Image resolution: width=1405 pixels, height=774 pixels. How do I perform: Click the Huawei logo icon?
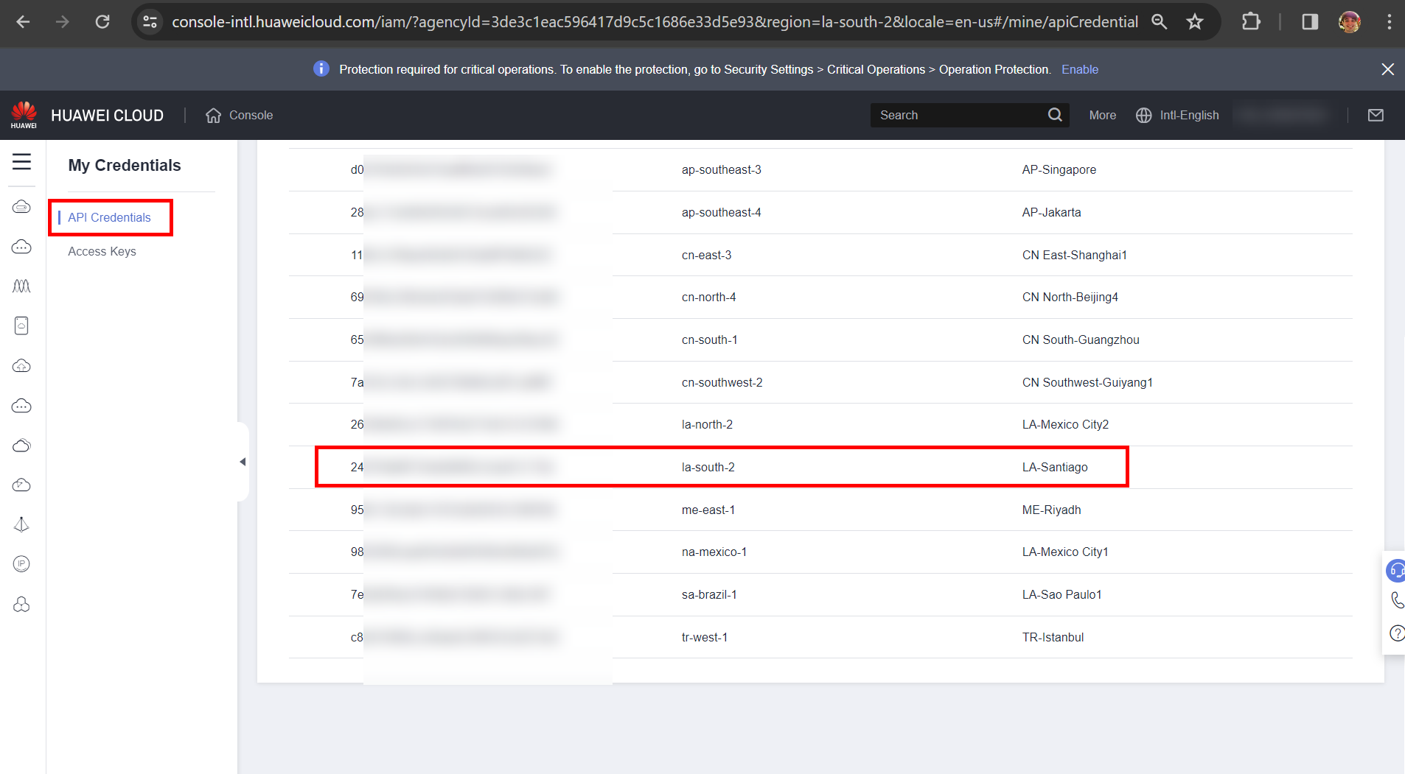point(24,114)
